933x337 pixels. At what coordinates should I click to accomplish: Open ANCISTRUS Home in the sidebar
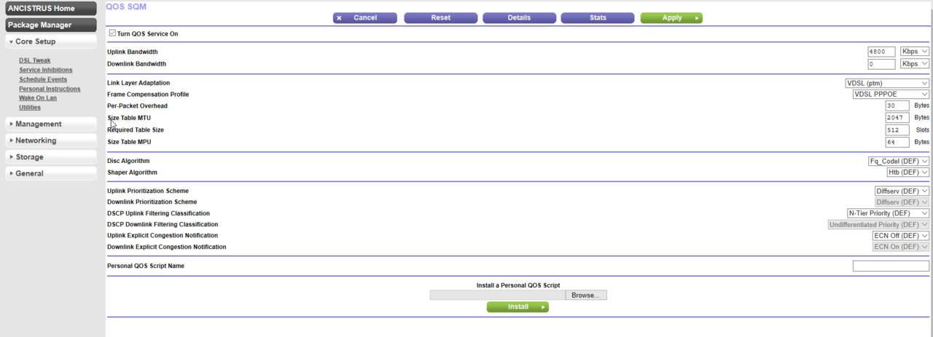[51, 9]
